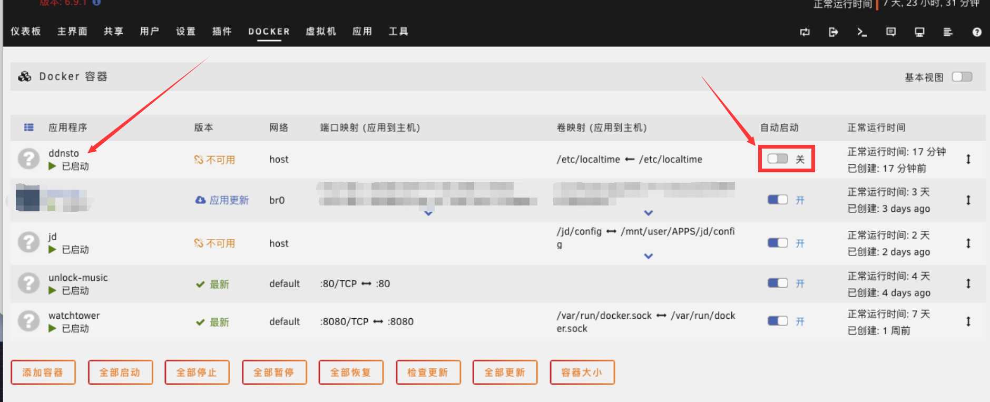The image size is (990, 402).
Task: Click unlock-music green started play icon
Action: (52, 290)
